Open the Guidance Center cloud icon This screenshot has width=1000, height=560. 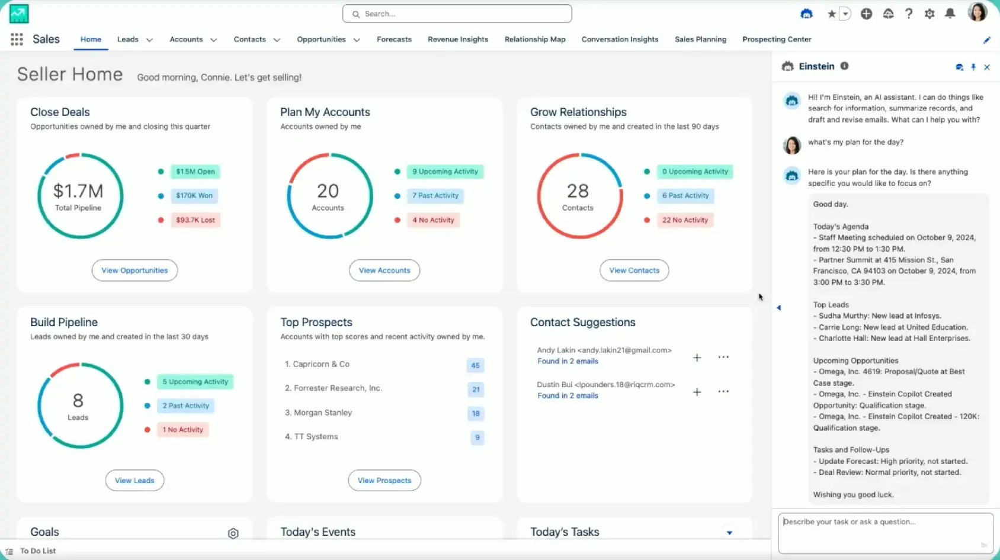point(888,14)
